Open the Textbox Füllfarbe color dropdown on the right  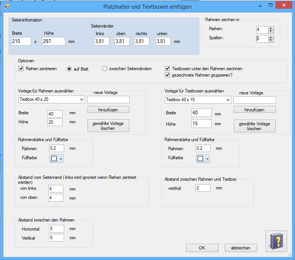click(203, 158)
